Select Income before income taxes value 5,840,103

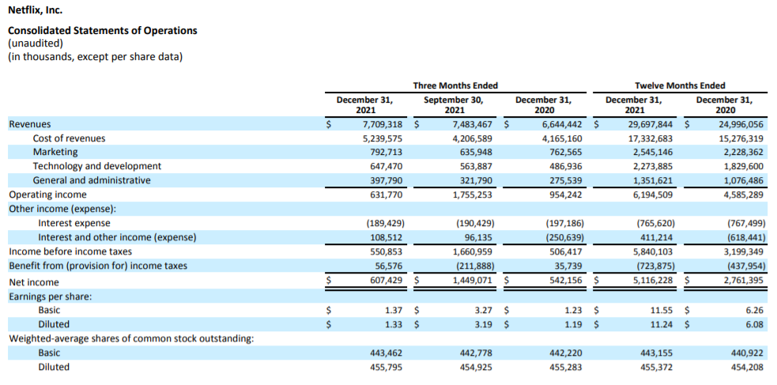coord(653,251)
